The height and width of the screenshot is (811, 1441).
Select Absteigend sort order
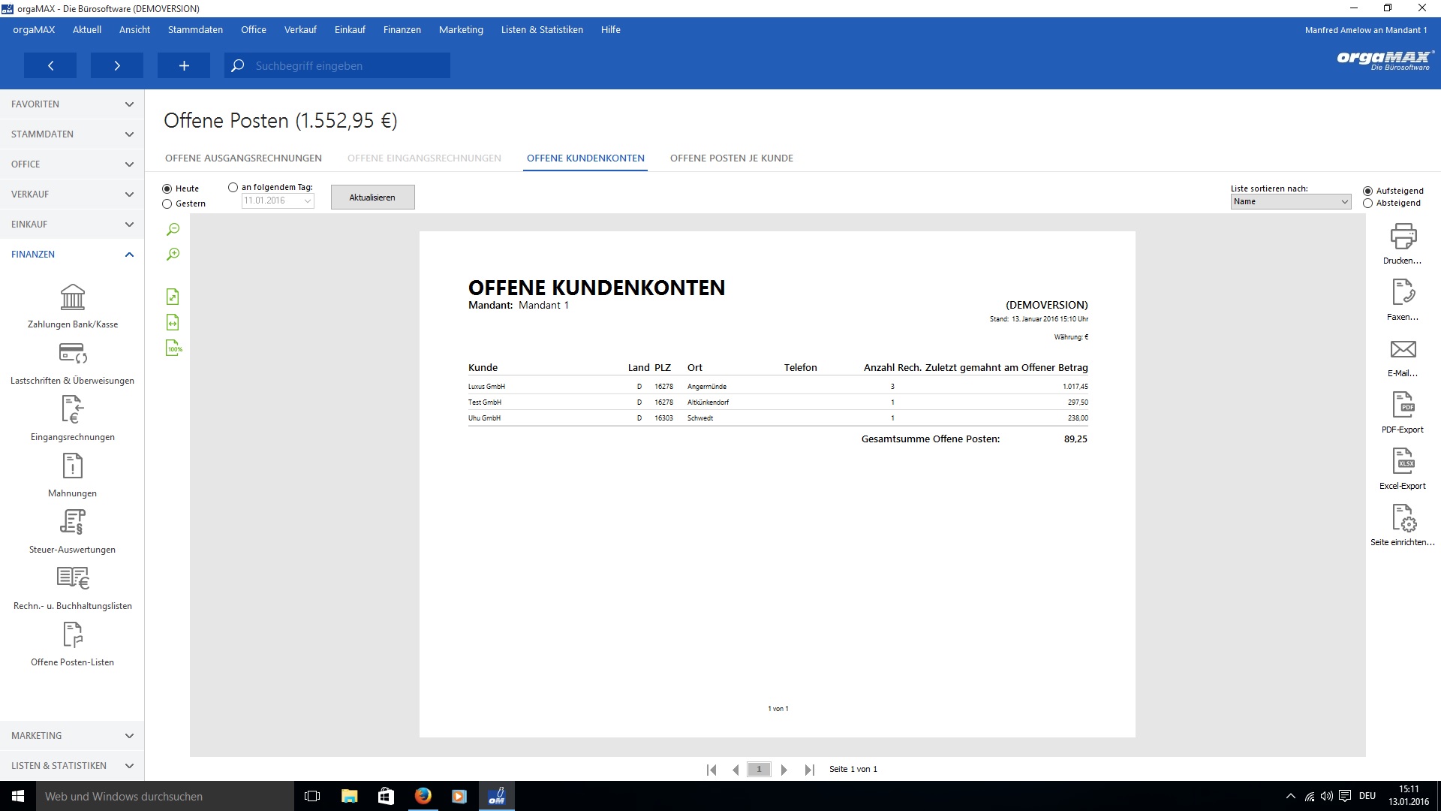click(x=1367, y=204)
